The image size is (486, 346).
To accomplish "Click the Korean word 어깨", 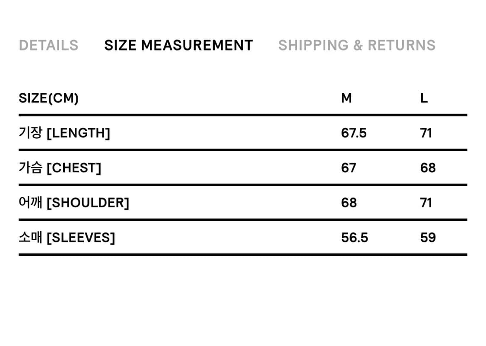I will [x=30, y=203].
